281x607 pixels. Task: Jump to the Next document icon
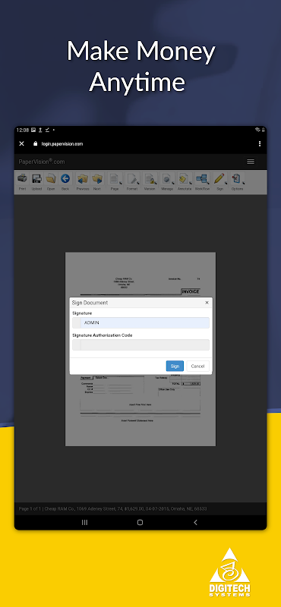click(x=97, y=182)
